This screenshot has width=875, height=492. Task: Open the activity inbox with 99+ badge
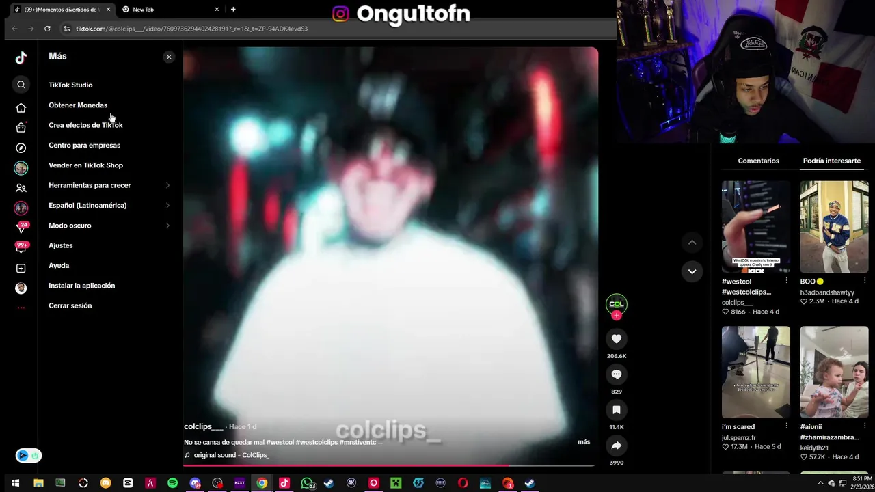[21, 248]
